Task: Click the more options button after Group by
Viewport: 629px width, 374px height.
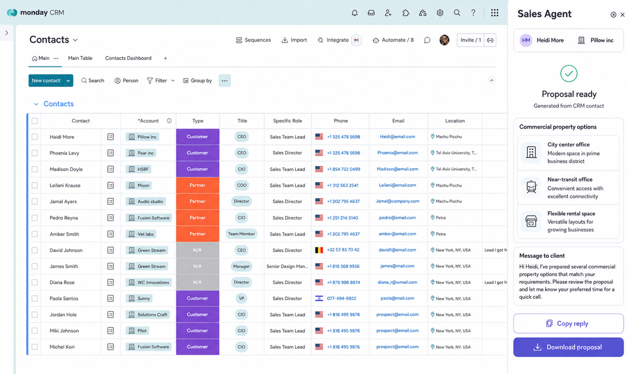Action: point(224,81)
